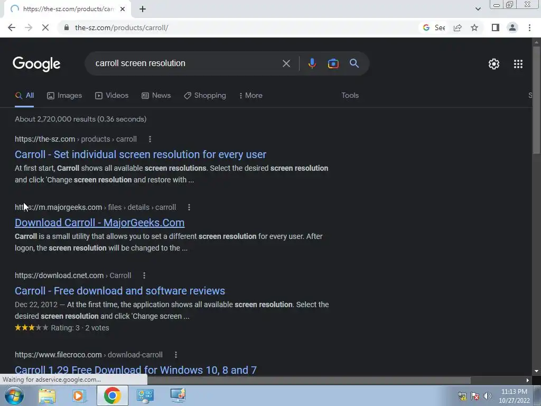The image size is (541, 406).
Task: Switch to Images results
Action: (x=64, y=95)
